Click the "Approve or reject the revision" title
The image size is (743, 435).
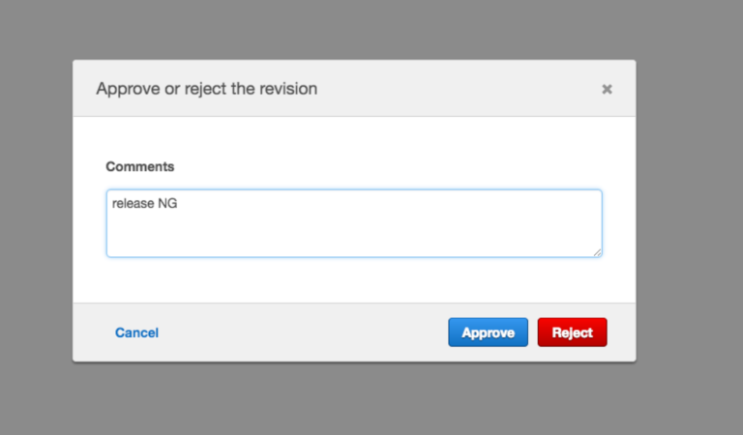coord(206,89)
